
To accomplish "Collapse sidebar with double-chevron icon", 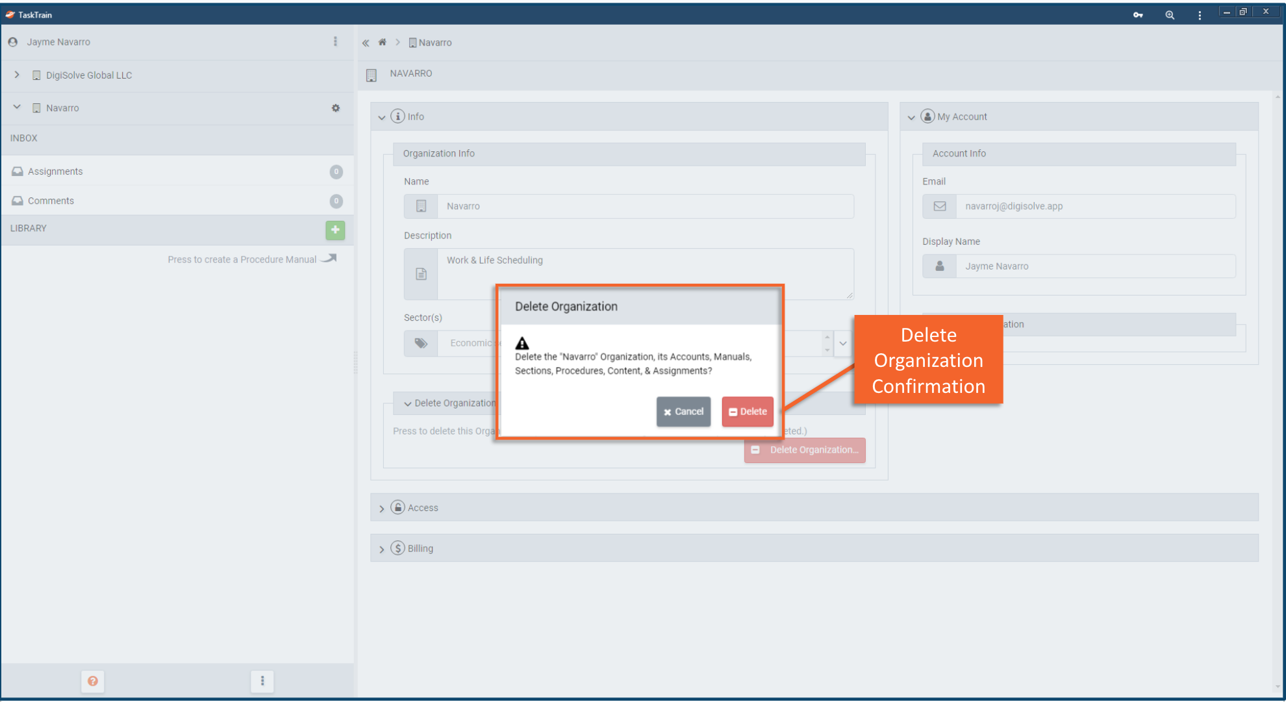I will (x=366, y=43).
